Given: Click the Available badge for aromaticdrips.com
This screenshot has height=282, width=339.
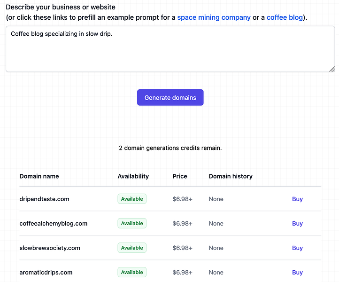Looking at the screenshot, I should pyautogui.click(x=132, y=272).
